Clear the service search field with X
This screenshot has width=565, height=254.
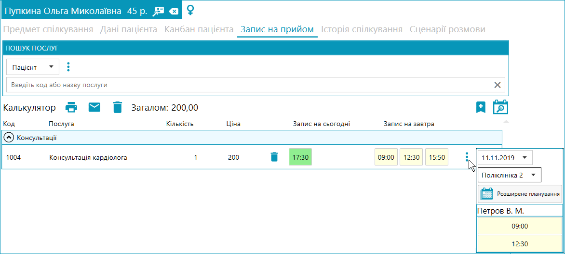point(498,85)
